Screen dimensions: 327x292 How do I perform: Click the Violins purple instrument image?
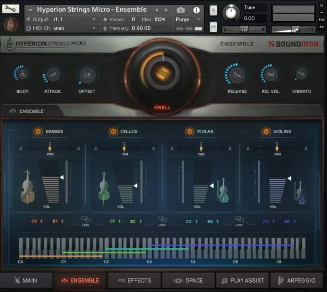click(x=300, y=192)
